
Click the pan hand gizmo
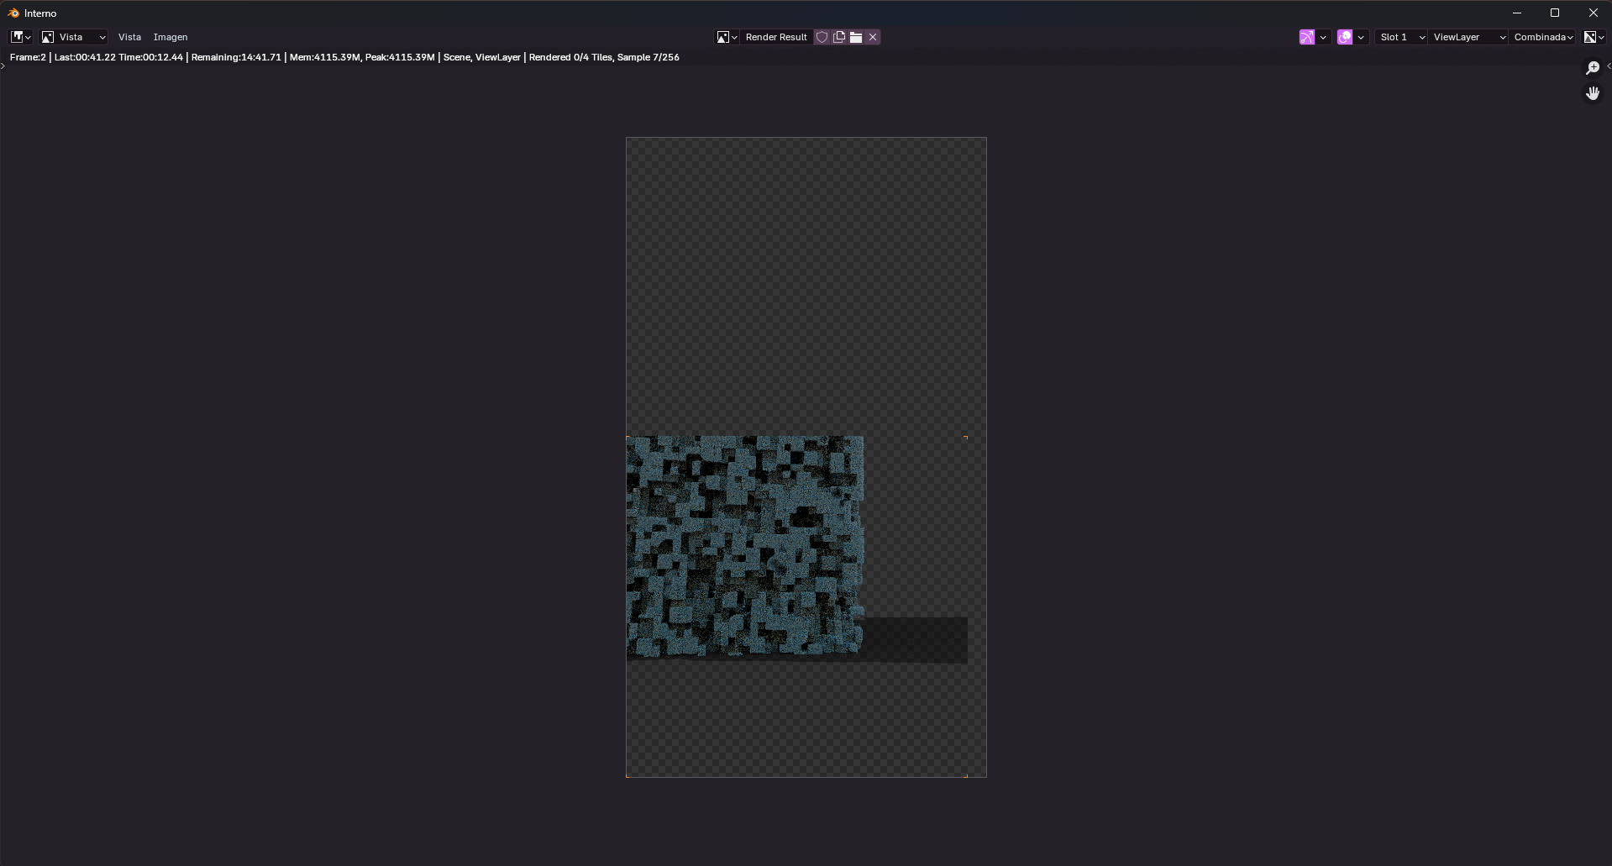coord(1593,93)
